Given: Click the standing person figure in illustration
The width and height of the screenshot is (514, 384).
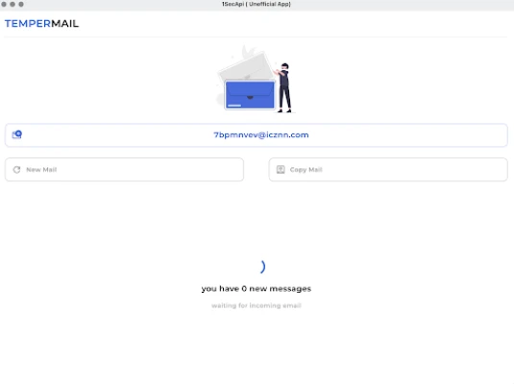Looking at the screenshot, I should (283, 87).
